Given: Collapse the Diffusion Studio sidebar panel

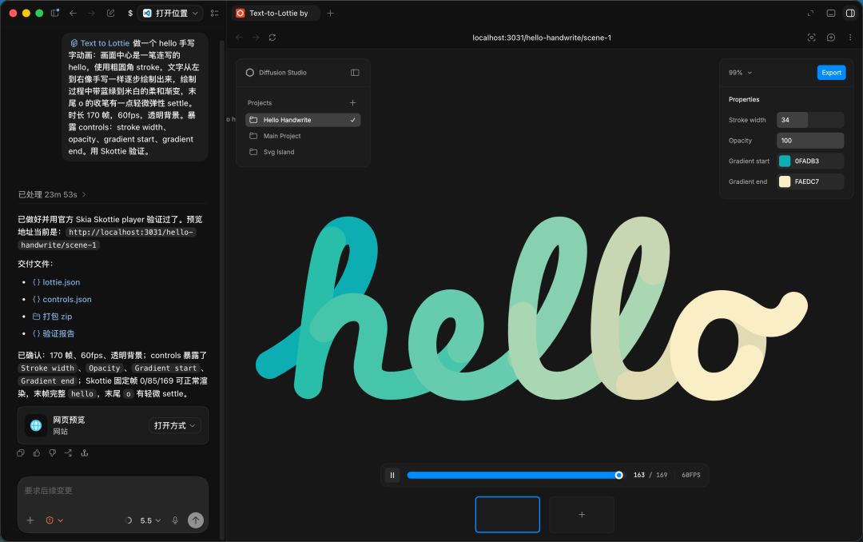Looking at the screenshot, I should [x=355, y=73].
